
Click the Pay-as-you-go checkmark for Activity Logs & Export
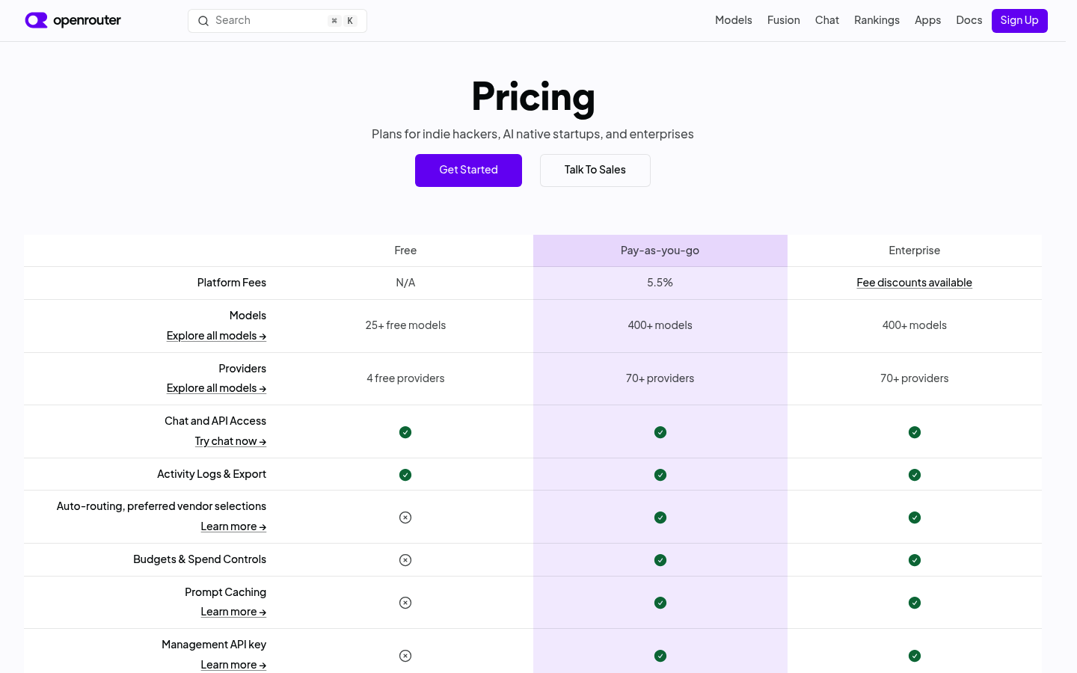[660, 475]
